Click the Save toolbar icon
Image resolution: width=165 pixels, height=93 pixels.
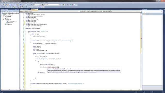click(10, 5)
